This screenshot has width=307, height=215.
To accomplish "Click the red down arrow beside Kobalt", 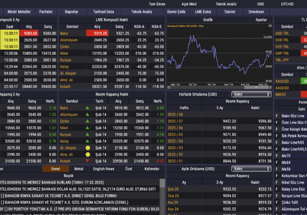I will (88, 161).
